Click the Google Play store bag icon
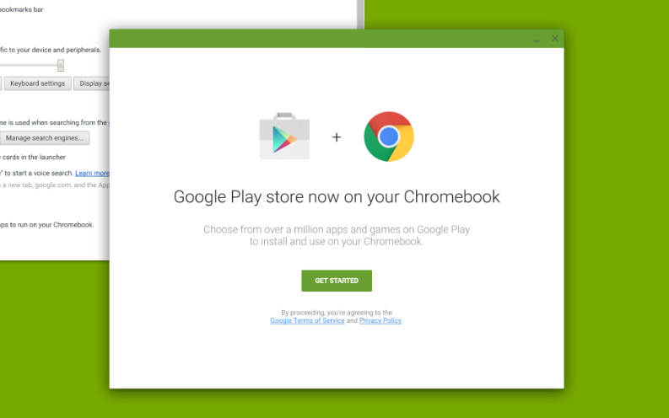Screen dimensions: 669x418 click(284, 137)
